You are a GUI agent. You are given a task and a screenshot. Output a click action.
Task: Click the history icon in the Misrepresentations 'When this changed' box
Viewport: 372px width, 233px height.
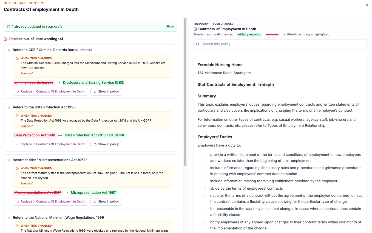(x=17, y=169)
